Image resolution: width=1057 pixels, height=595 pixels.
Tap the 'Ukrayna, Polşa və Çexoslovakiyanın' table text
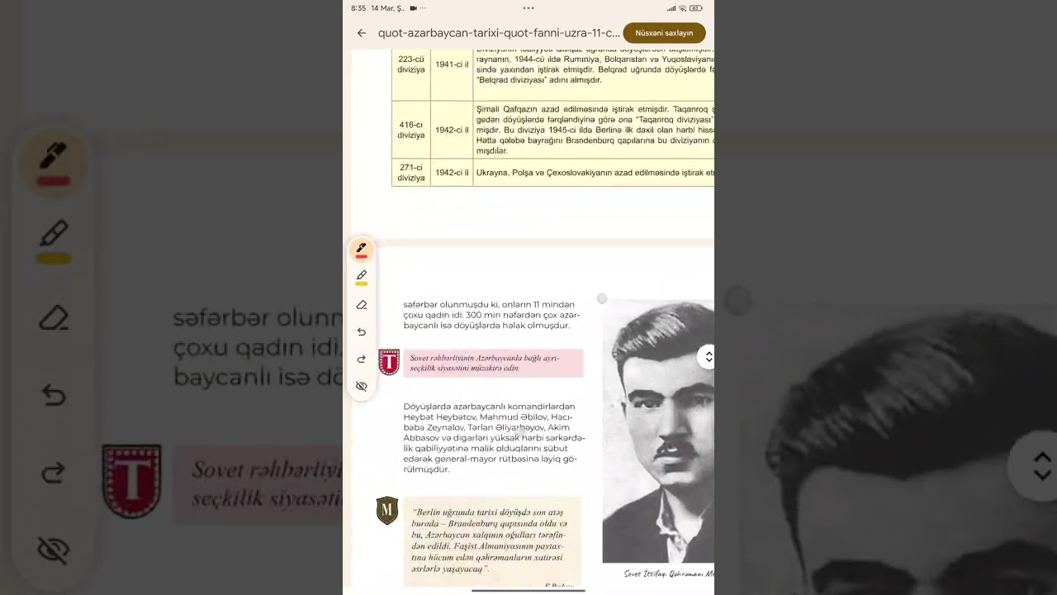[x=595, y=173]
